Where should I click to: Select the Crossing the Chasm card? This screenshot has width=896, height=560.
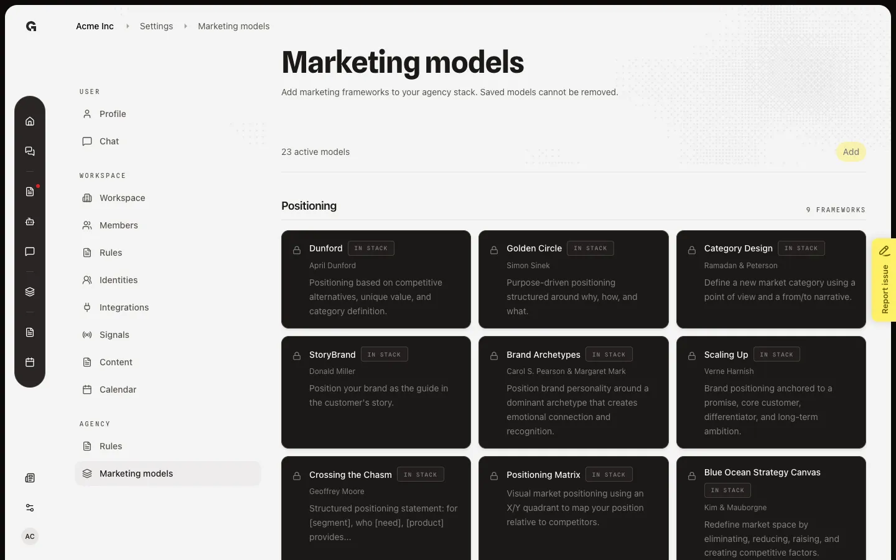(376, 508)
